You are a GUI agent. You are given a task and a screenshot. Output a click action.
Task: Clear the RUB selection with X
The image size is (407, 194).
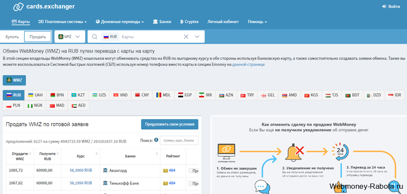tap(186, 37)
